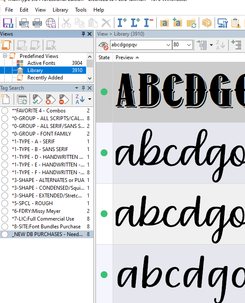The height and width of the screenshot is (303, 245).
Task: Open Tag Search panel menu arrow
Action: pos(77,88)
